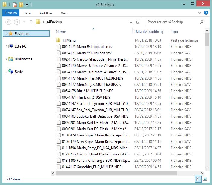
Task: Refresh the r4Backup folder
Action: tap(138, 22)
